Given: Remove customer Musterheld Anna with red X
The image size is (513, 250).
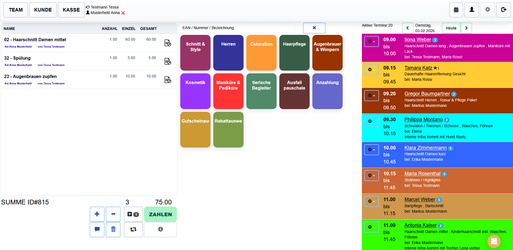Looking at the screenshot, I should (x=123, y=13).
